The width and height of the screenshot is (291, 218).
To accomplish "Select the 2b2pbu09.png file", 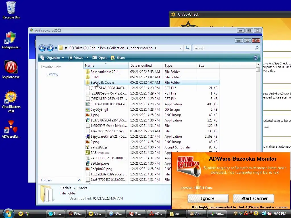I will click(101, 169).
